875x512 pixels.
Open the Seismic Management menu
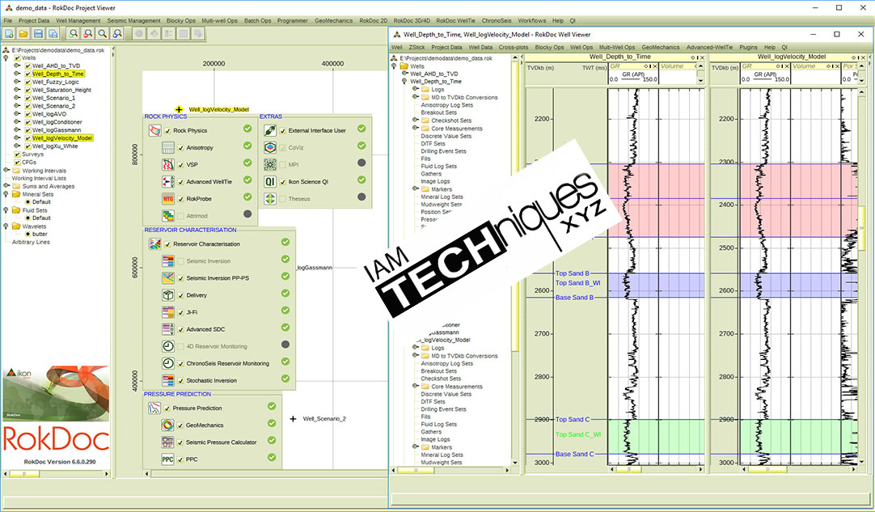click(133, 21)
